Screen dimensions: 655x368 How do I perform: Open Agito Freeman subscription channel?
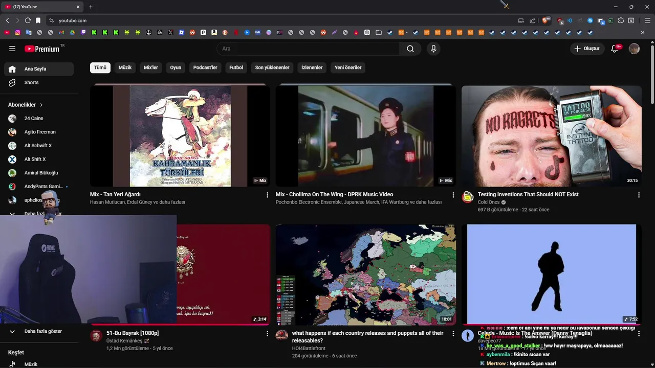(39, 132)
